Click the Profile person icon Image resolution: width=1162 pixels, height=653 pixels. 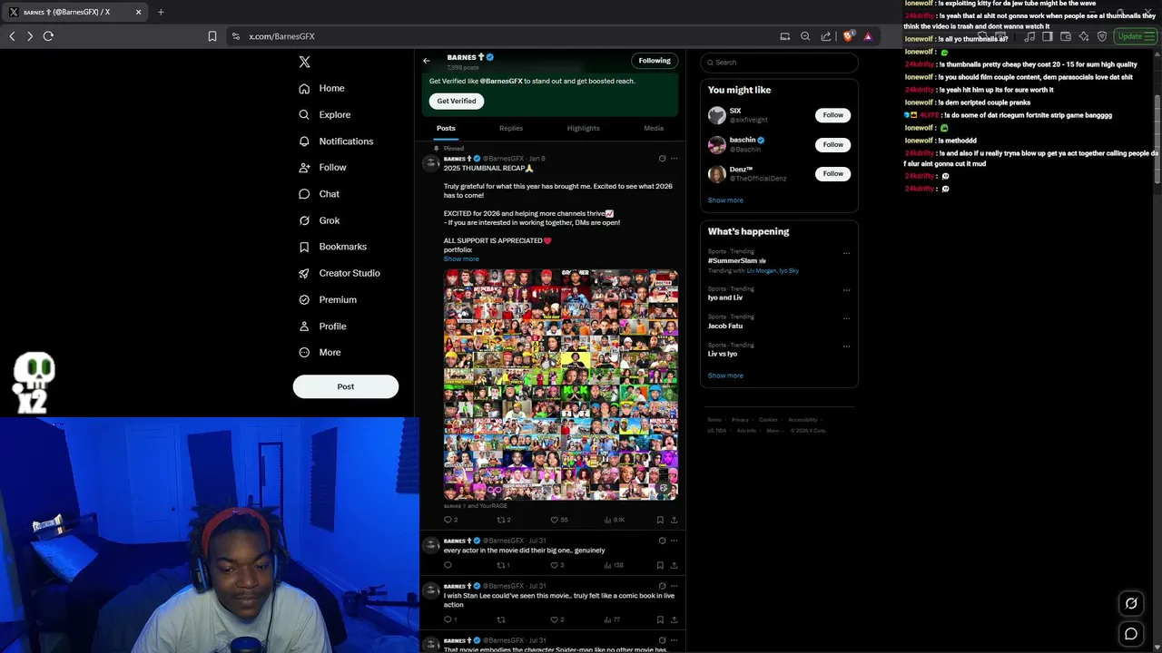[304, 326]
